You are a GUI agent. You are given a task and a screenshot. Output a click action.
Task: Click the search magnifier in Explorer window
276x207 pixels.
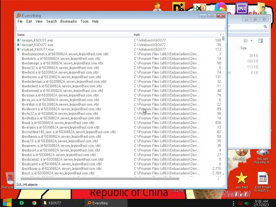point(265,27)
